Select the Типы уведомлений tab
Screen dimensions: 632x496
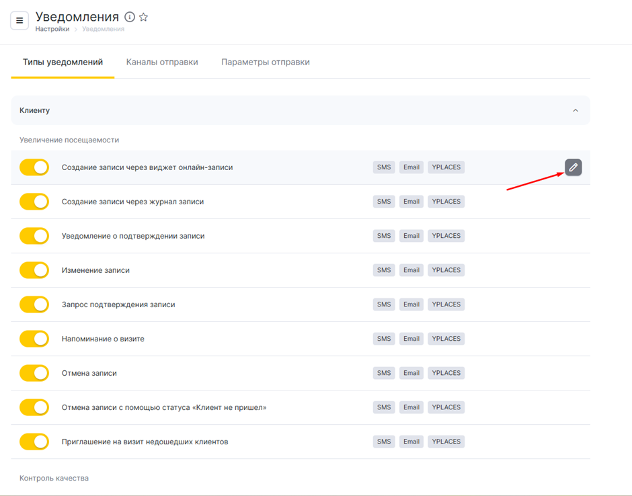click(x=63, y=62)
